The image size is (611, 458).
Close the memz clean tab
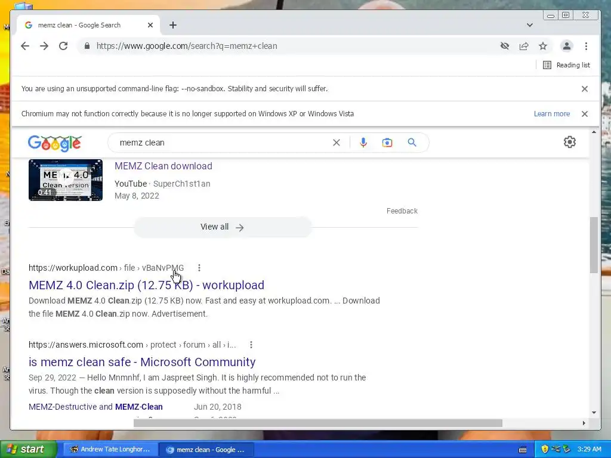click(x=150, y=25)
